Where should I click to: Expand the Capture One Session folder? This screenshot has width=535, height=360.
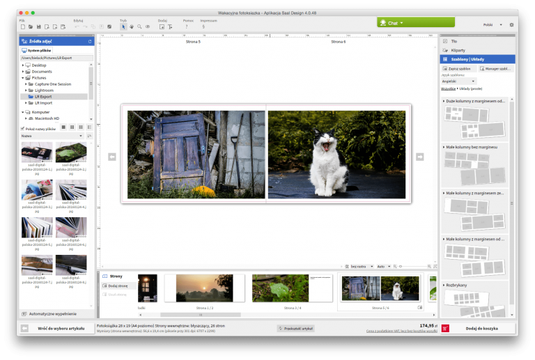[26, 84]
